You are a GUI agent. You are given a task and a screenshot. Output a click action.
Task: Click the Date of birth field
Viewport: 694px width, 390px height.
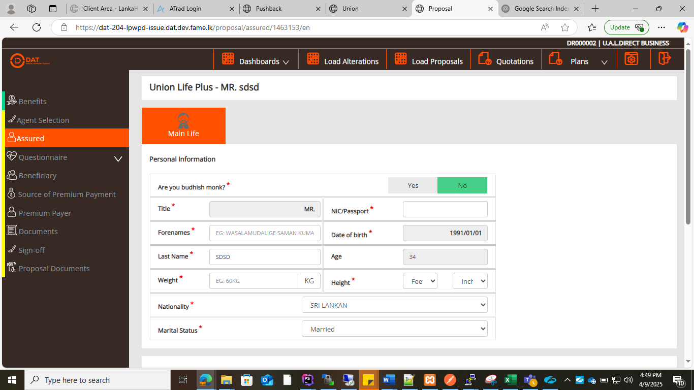coord(445,233)
